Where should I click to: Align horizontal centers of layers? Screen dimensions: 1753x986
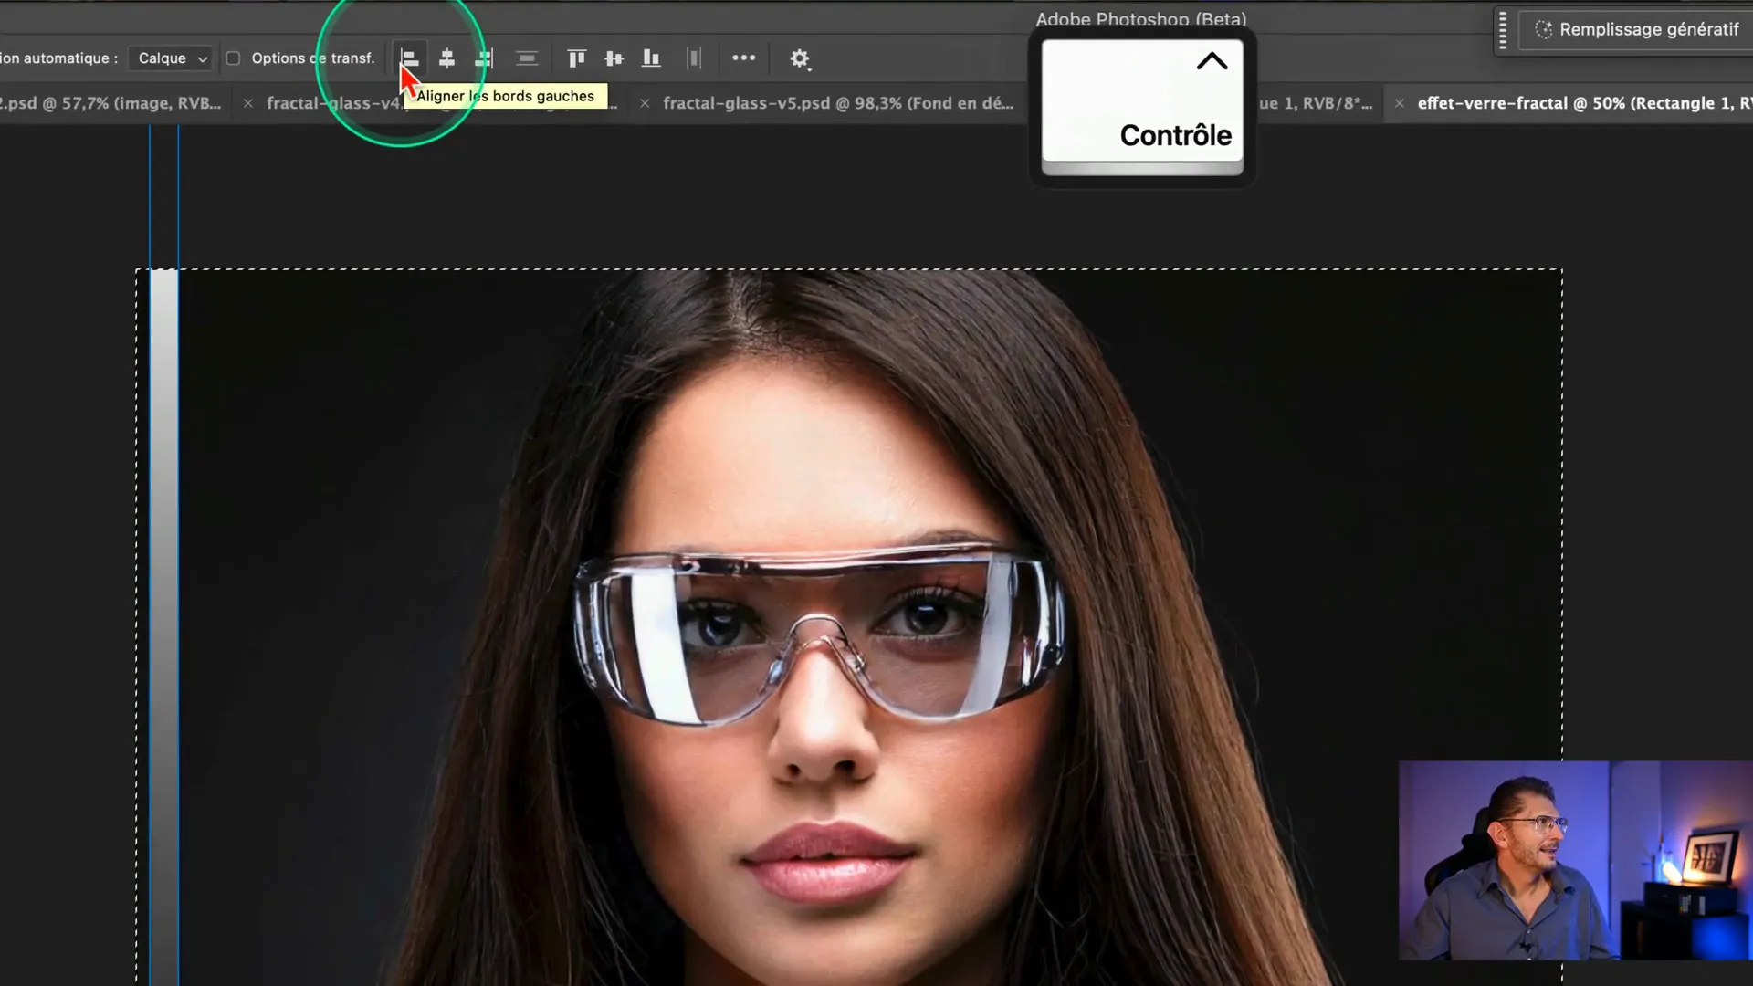(446, 59)
